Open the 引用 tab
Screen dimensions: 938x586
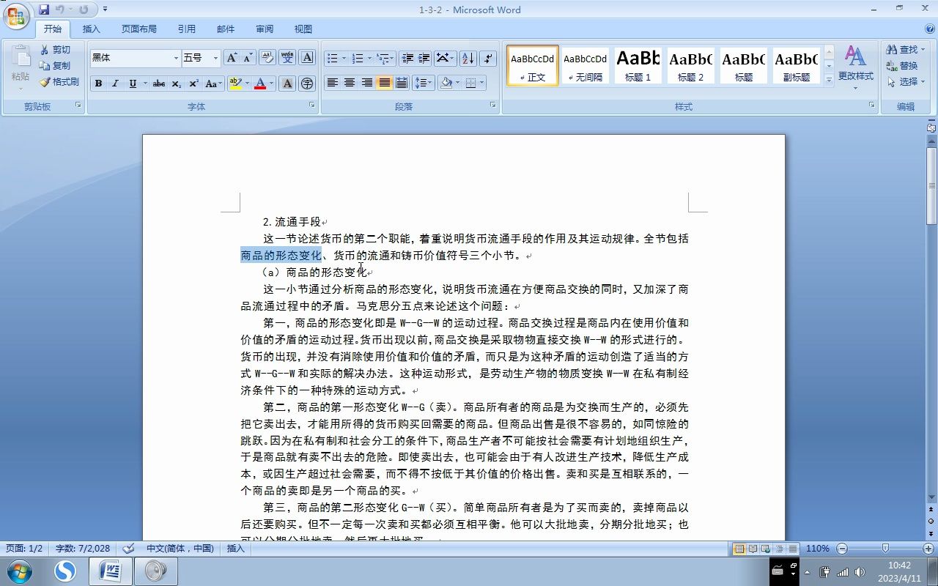click(x=187, y=29)
